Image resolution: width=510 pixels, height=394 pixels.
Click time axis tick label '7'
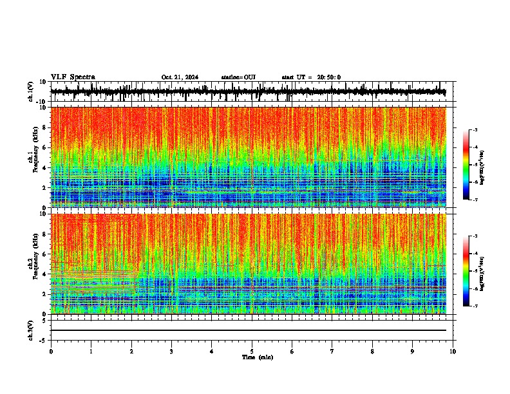pos(332,352)
